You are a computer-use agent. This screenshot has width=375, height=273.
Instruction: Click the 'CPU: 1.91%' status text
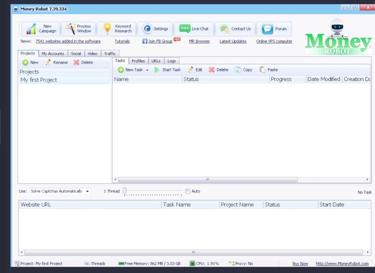point(207,264)
